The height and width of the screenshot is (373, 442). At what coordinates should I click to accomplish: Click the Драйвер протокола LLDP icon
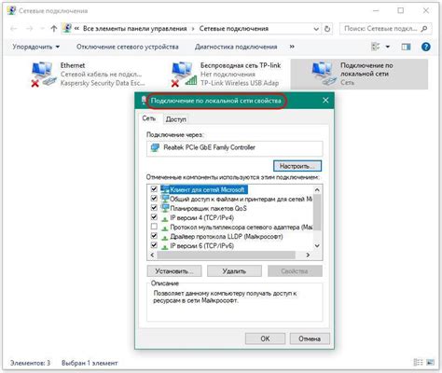click(165, 237)
